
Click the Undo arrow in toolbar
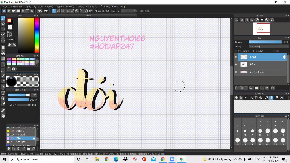pyautogui.click(x=40, y=11)
